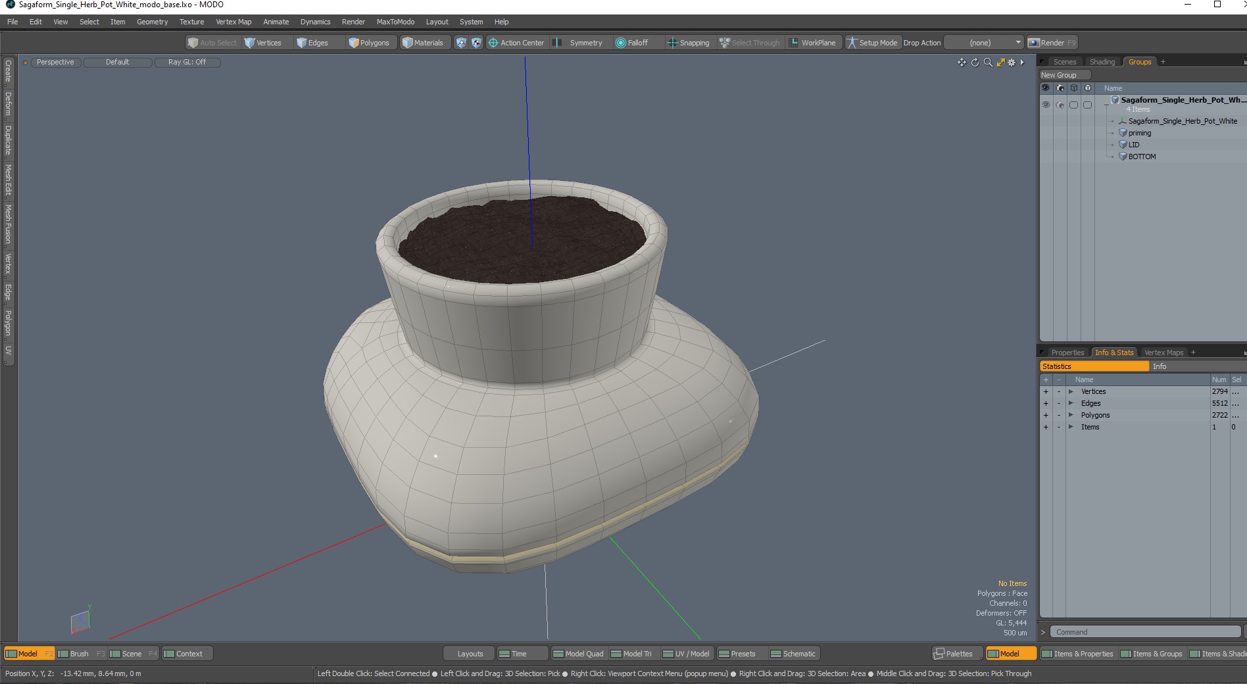Click the shield icon next to Materials
The image size is (1247, 684).
click(461, 43)
